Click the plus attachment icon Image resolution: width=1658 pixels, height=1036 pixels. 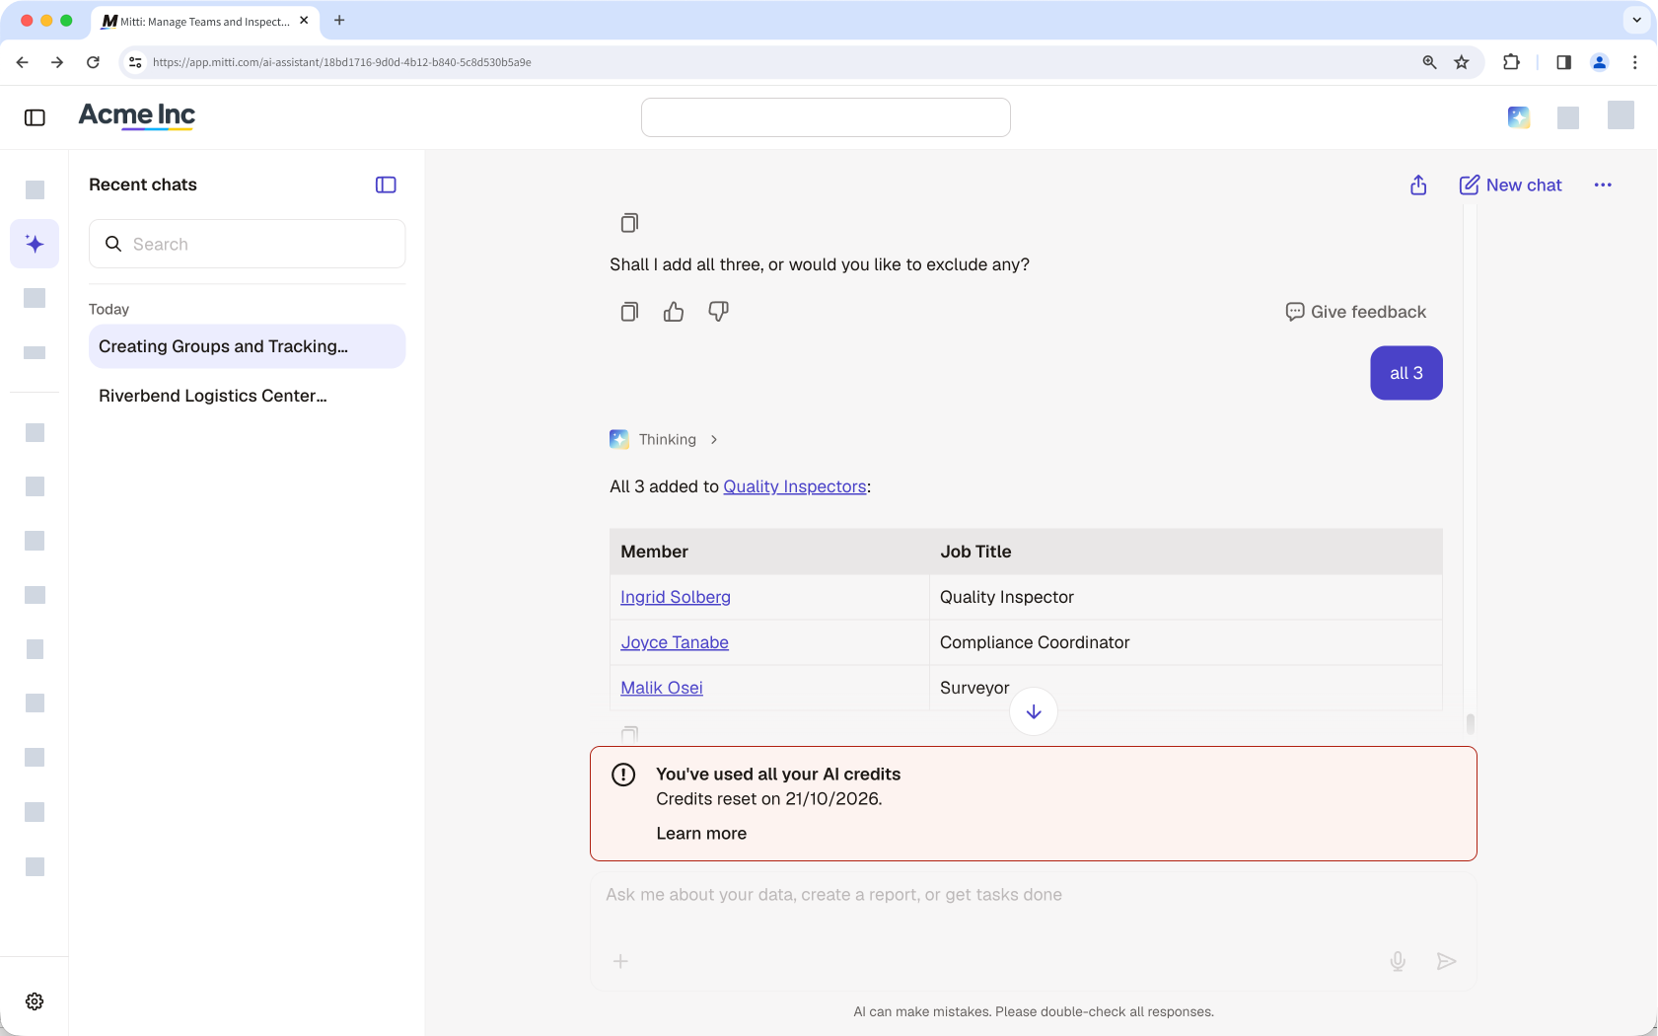click(x=620, y=961)
